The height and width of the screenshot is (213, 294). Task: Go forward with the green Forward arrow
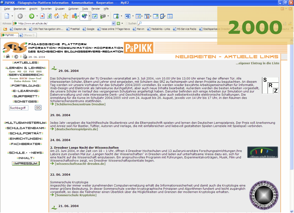[x=32, y=16]
